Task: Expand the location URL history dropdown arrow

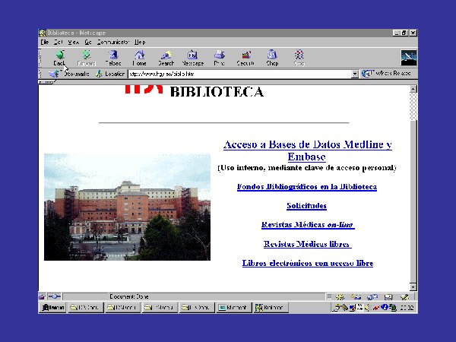Action: [x=355, y=74]
